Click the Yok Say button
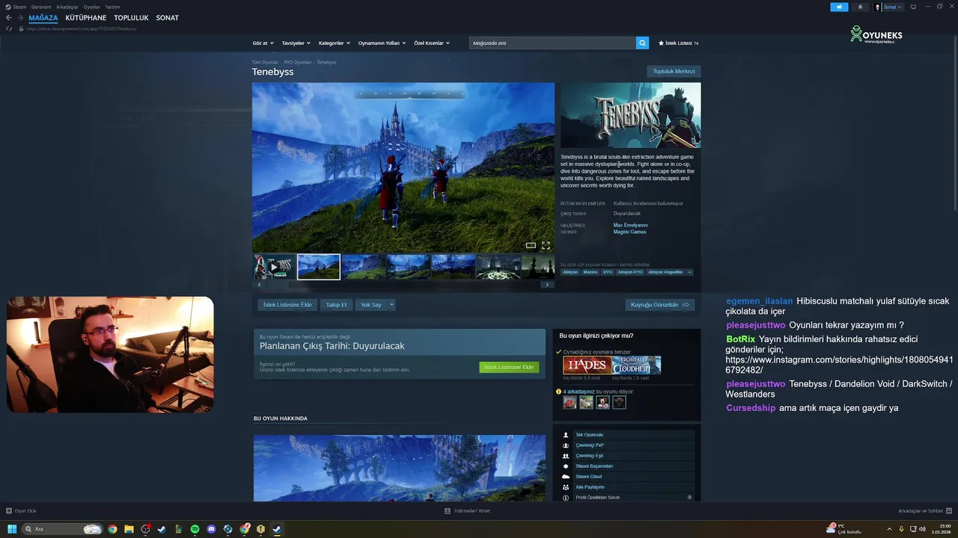This screenshot has height=538, width=958. pyautogui.click(x=370, y=305)
